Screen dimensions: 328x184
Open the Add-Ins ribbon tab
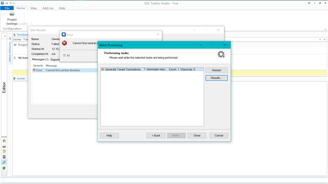tap(48, 8)
